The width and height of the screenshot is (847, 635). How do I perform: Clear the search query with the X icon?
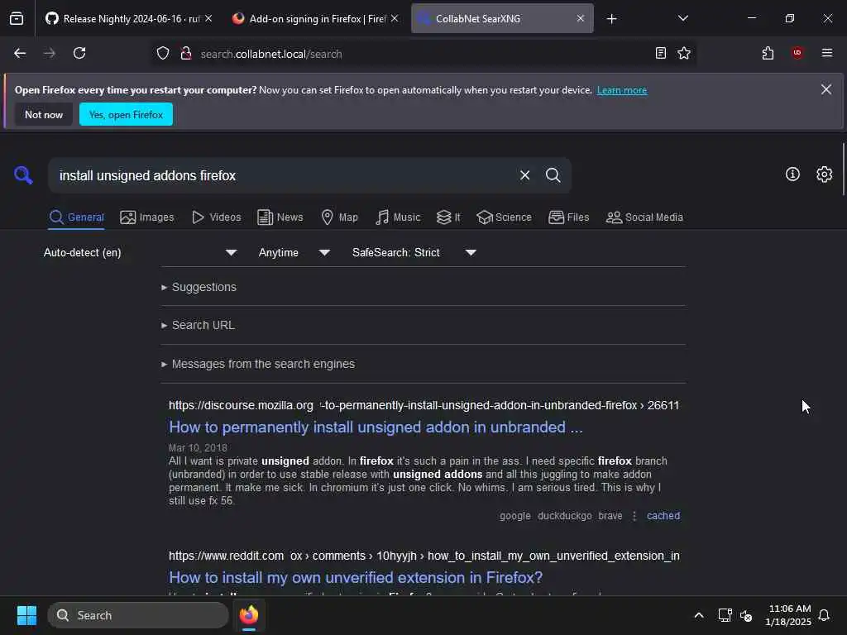[524, 175]
